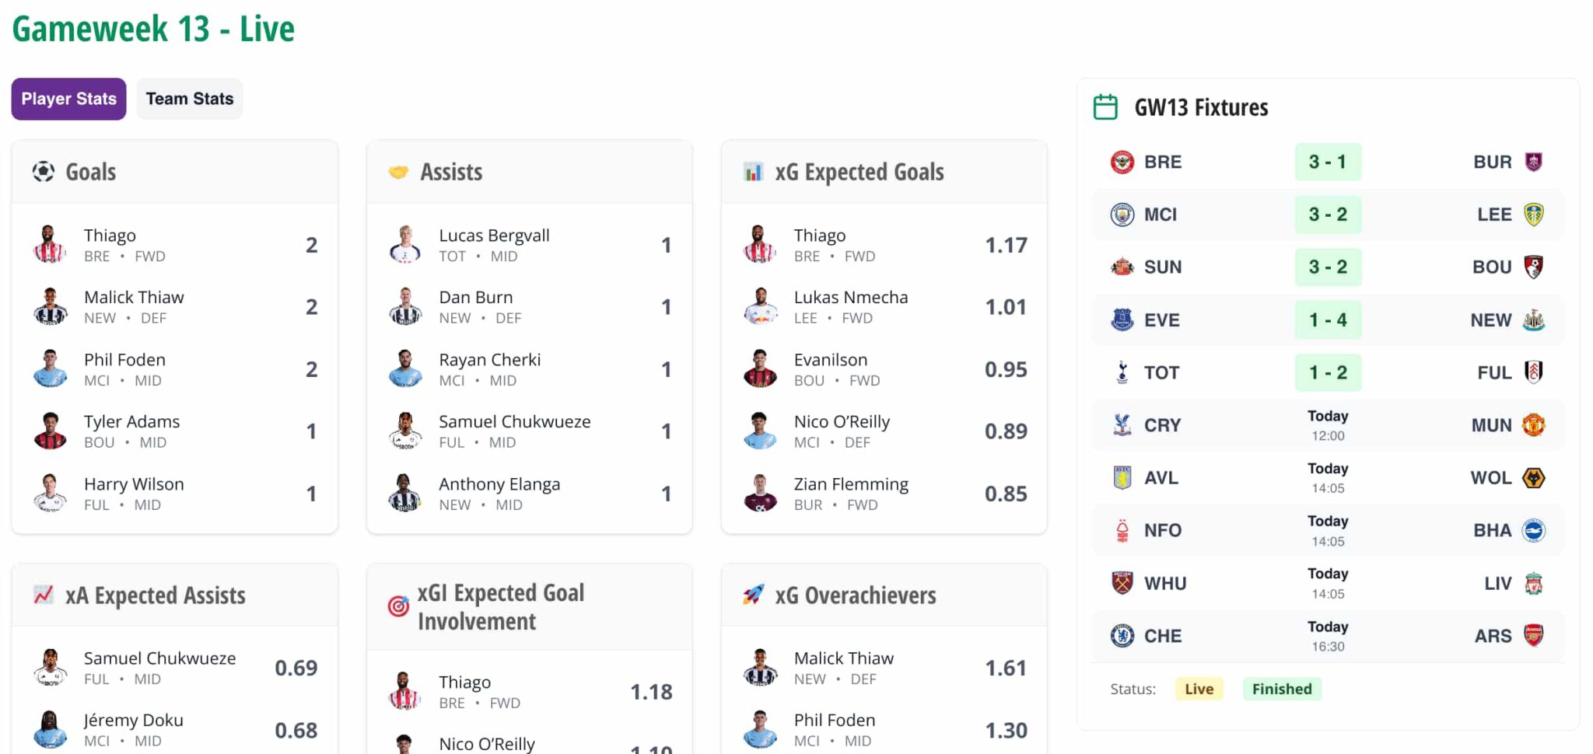Screen dimensions: 1593x754
Task: Expand the BRE 3-1 BUR scoreline
Action: tap(1327, 162)
